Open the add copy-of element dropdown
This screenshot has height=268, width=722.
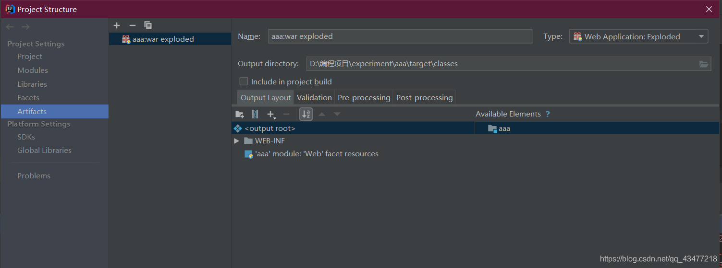point(271,115)
